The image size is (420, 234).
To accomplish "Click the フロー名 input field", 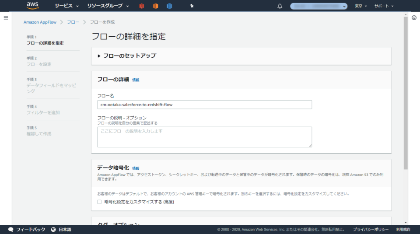I will tap(204, 105).
